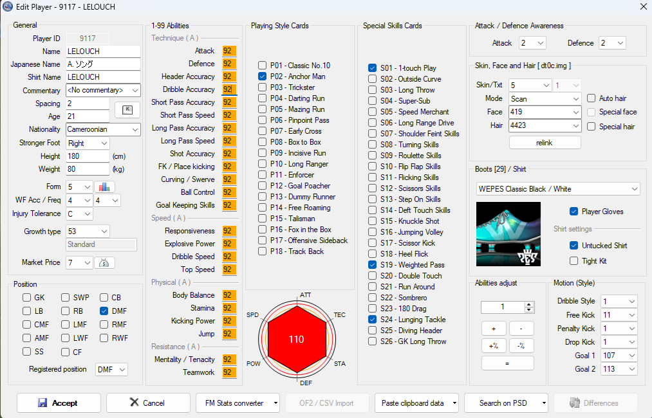Screen dimensions: 652x418
Task: Click the Teamwork value field
Action: (229, 373)
